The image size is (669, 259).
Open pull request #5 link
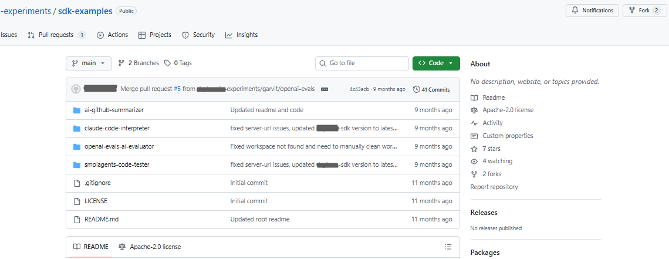pos(177,89)
